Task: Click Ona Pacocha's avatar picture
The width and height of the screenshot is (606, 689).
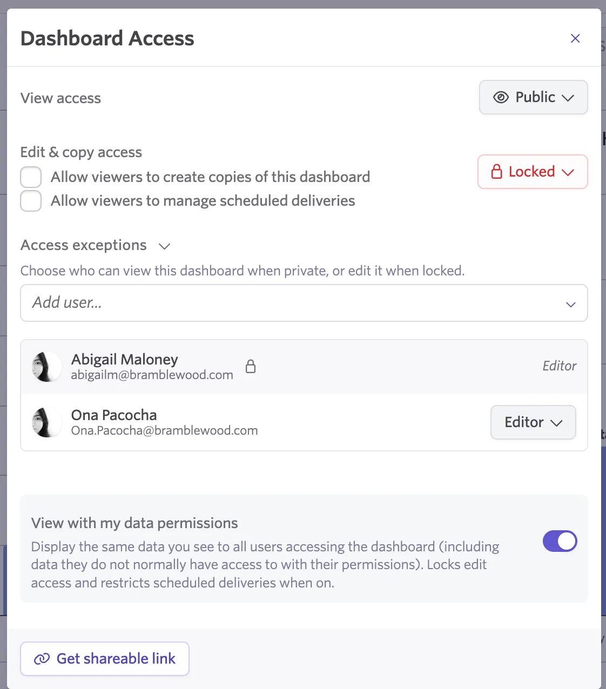Action: tap(47, 422)
